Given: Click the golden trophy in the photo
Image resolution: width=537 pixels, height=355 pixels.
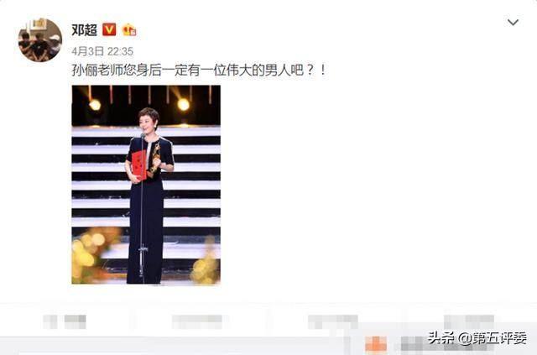Looking at the screenshot, I should pos(155,158).
